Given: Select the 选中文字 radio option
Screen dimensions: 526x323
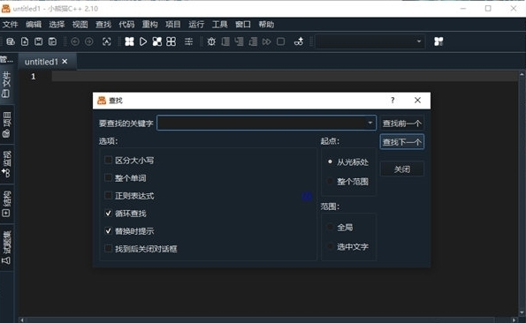Looking at the screenshot, I should [330, 247].
